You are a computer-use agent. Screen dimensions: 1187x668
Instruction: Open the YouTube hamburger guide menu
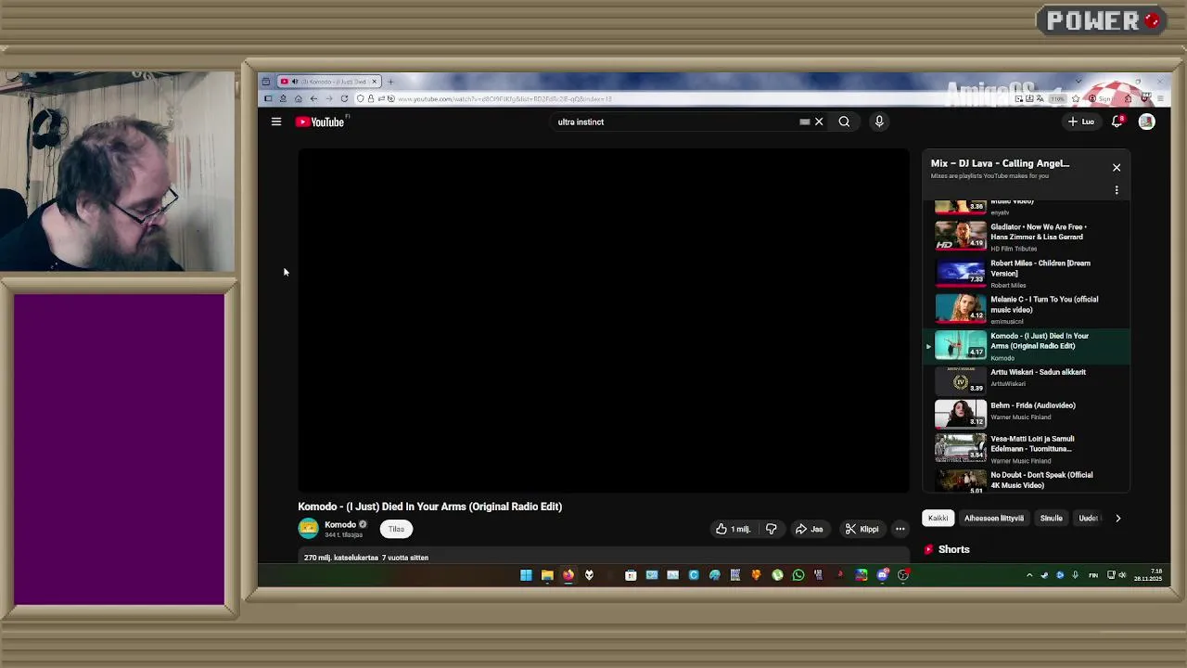pos(276,122)
